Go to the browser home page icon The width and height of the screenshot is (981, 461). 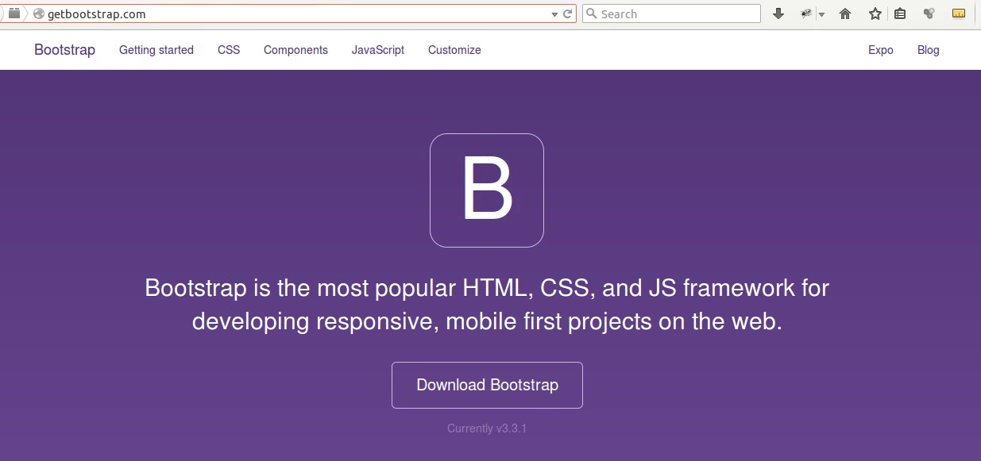(x=845, y=13)
